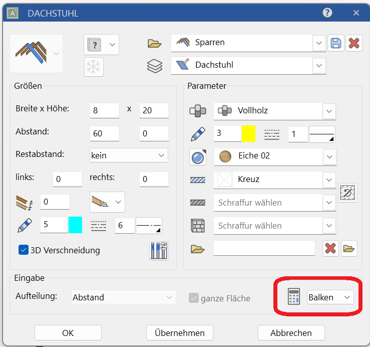Close the DACHSTUHL dialog
370x347 pixels.
(356, 13)
